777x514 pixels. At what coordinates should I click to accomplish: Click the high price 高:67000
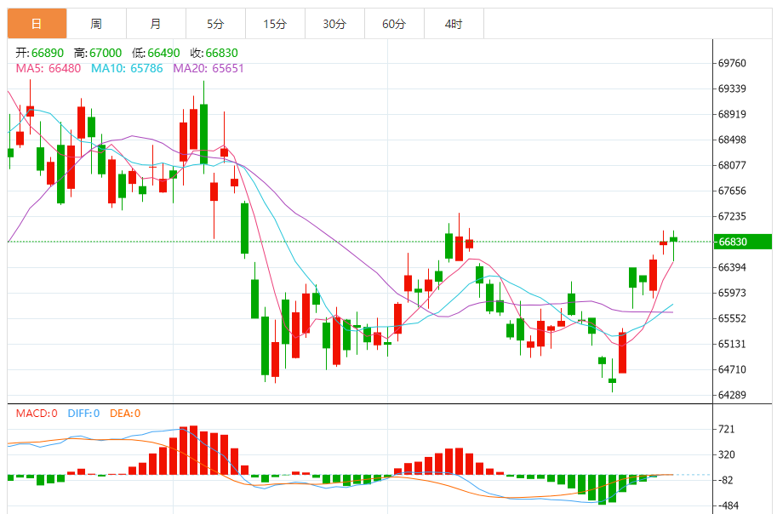98,53
